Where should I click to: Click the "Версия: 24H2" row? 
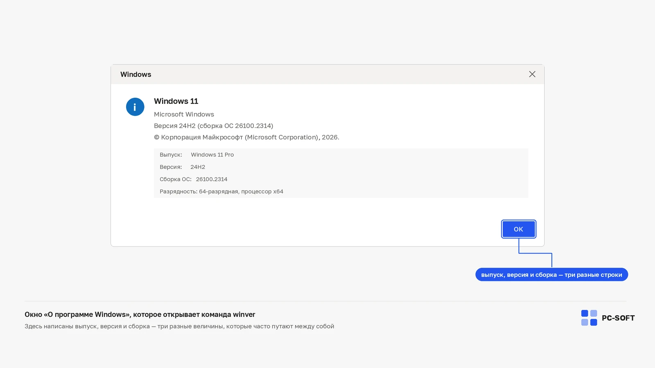[341, 167]
